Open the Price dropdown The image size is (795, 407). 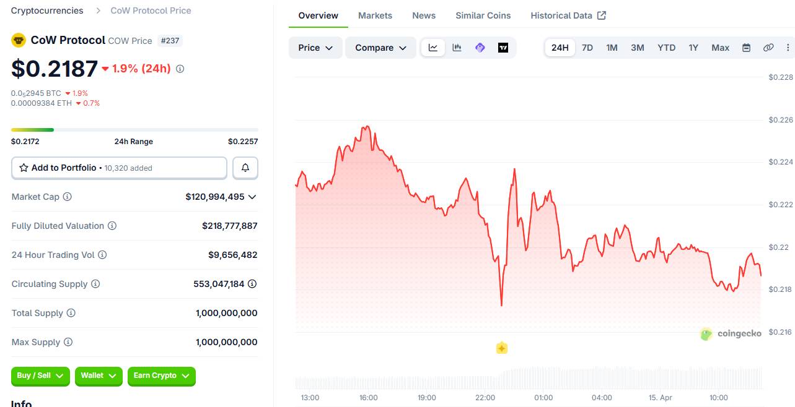pos(315,48)
